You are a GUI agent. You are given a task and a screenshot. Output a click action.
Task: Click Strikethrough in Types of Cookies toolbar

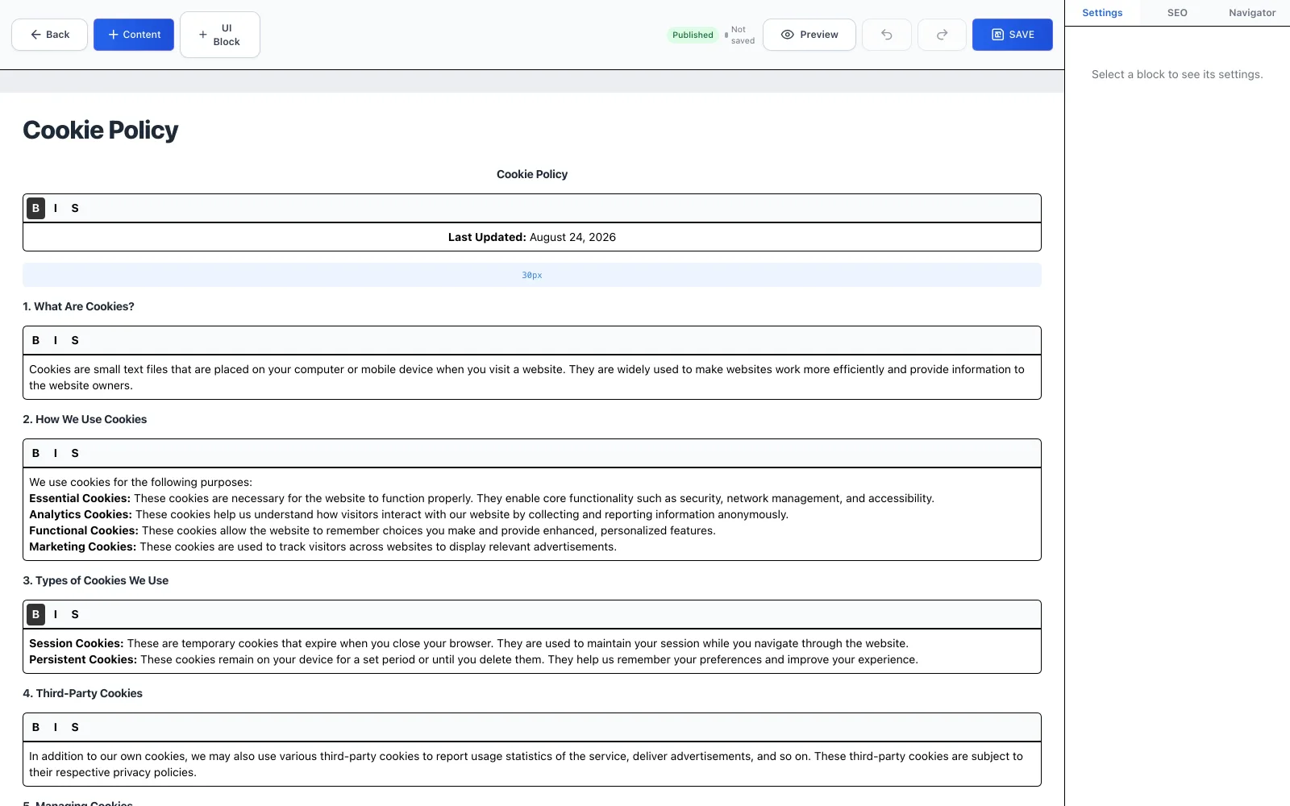click(x=75, y=614)
